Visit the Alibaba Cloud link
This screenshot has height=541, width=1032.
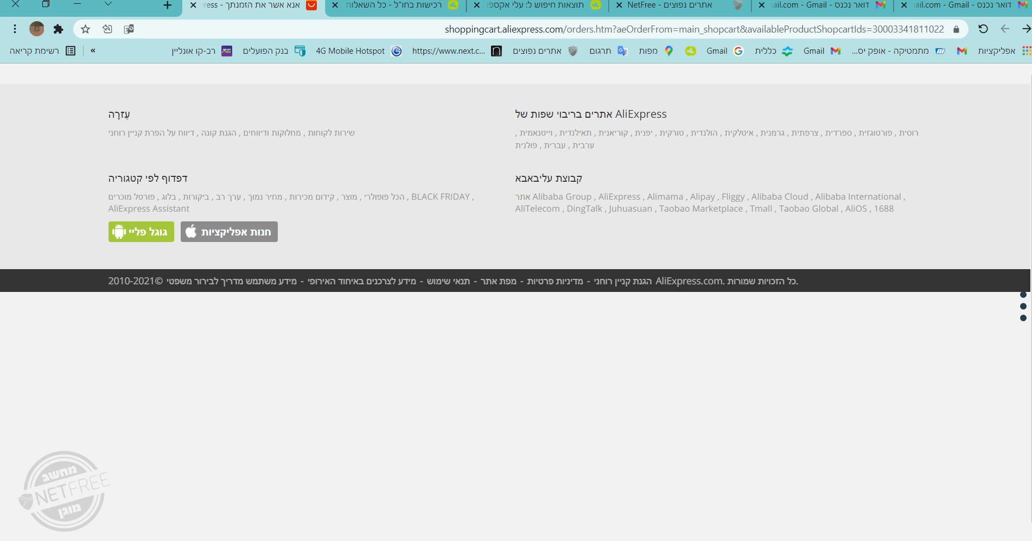pos(780,197)
